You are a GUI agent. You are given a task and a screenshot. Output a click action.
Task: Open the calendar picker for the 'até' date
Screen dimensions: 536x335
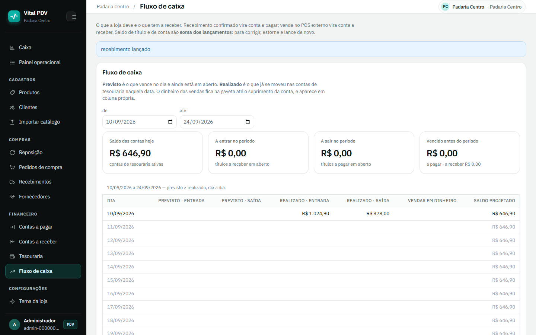[248, 122]
